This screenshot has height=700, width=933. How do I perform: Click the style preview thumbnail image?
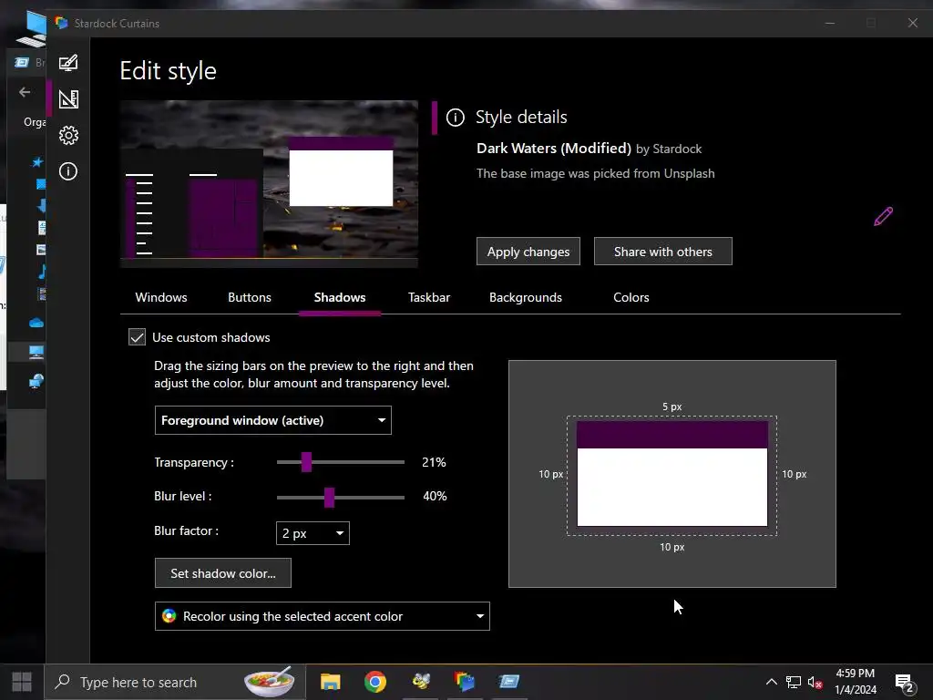click(x=269, y=184)
